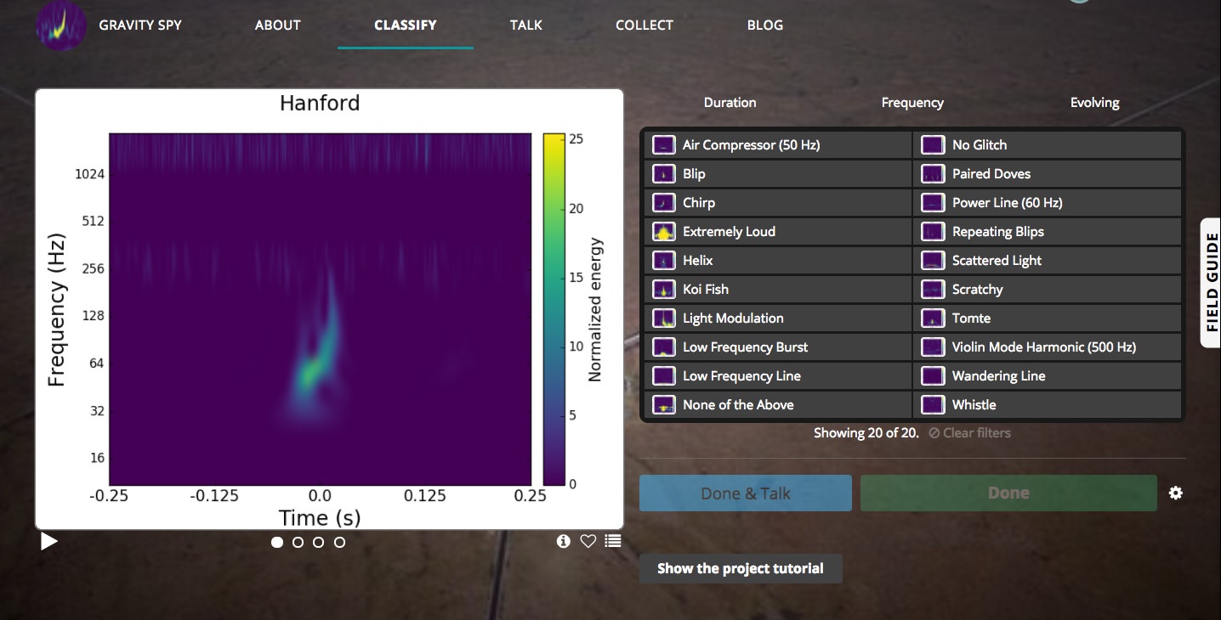
Task: Open the Field Guide side tab
Action: [x=1211, y=283]
